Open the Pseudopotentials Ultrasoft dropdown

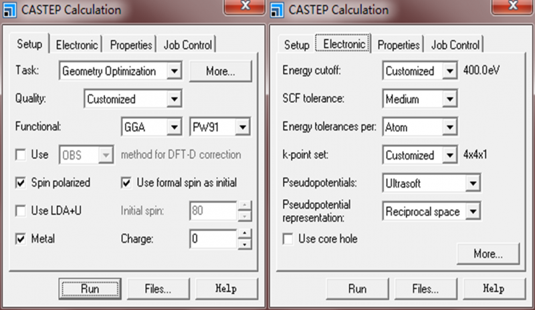[431, 183]
